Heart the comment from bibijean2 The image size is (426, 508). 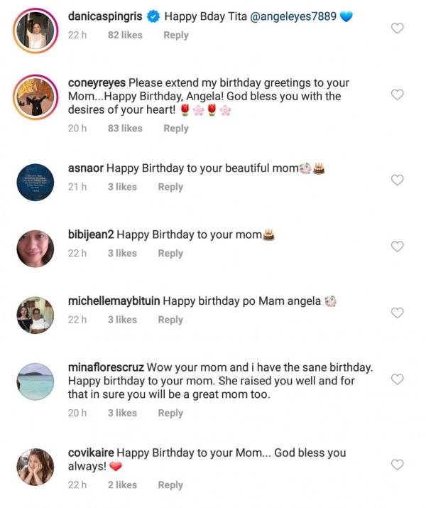pos(398,247)
